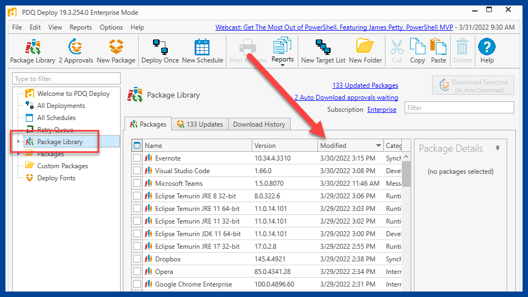The height and width of the screenshot is (297, 528).
Task: Check the Eclipse Temurin JRE 8 32-bit checkbox
Action: point(137,196)
